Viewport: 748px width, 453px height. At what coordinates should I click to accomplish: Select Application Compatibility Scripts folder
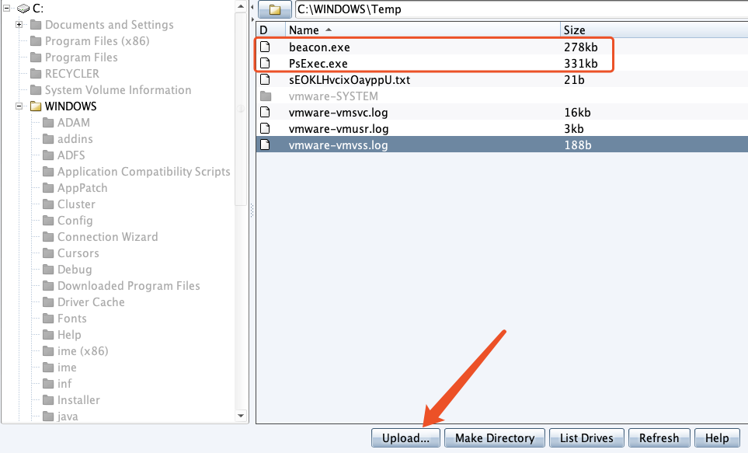[x=144, y=172]
